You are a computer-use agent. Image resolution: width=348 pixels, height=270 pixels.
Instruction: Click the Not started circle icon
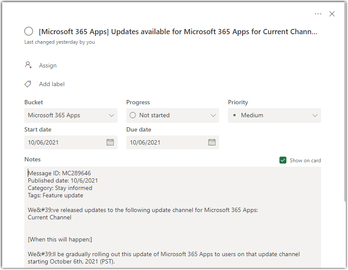pos(133,115)
